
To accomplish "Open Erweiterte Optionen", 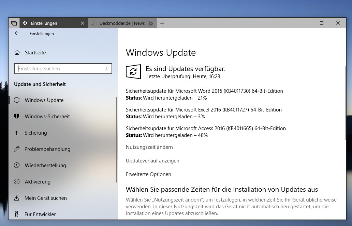I will coord(148,174).
